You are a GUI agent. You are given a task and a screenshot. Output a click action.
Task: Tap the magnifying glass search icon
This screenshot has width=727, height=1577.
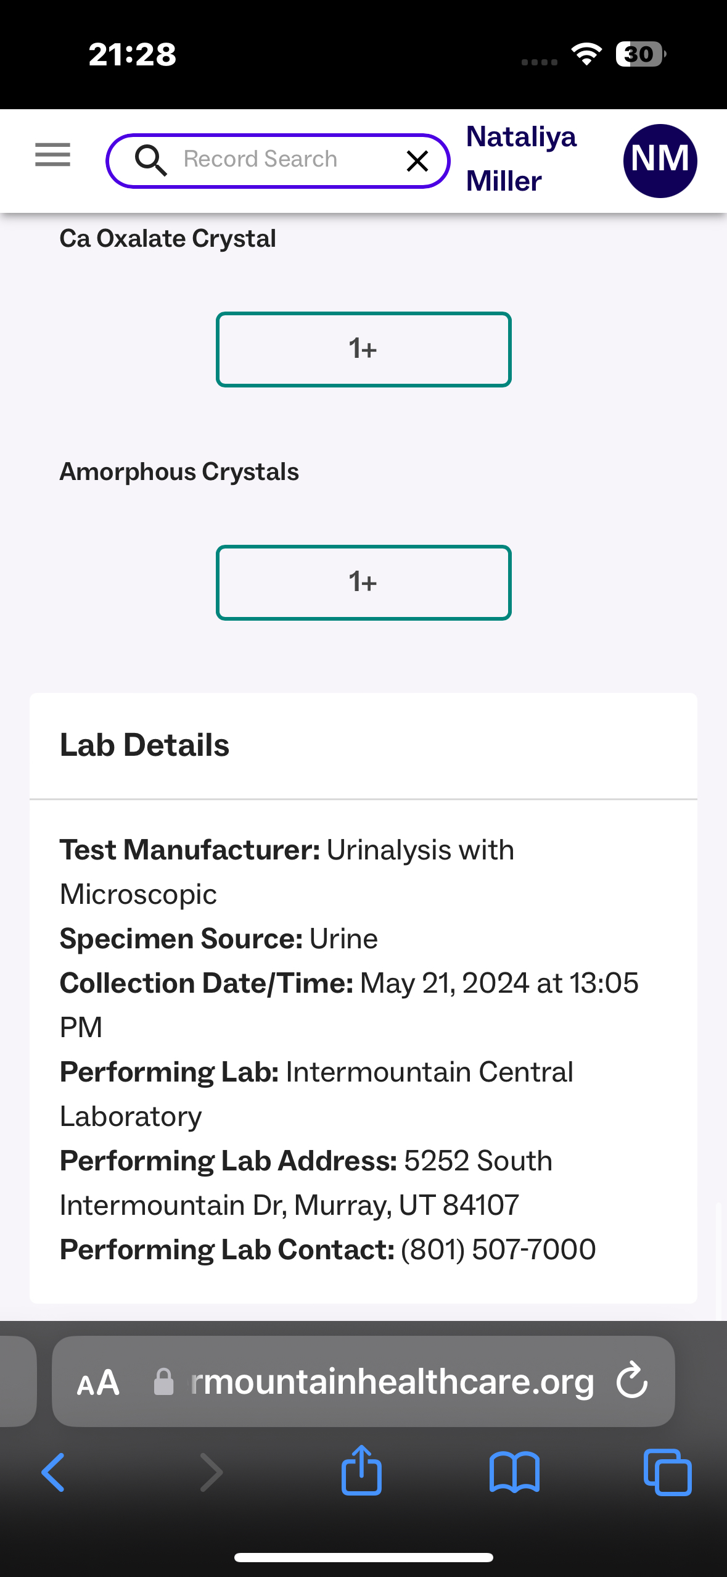(x=150, y=160)
